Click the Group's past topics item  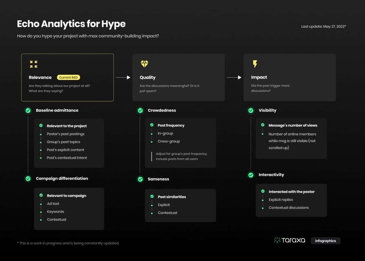point(64,142)
